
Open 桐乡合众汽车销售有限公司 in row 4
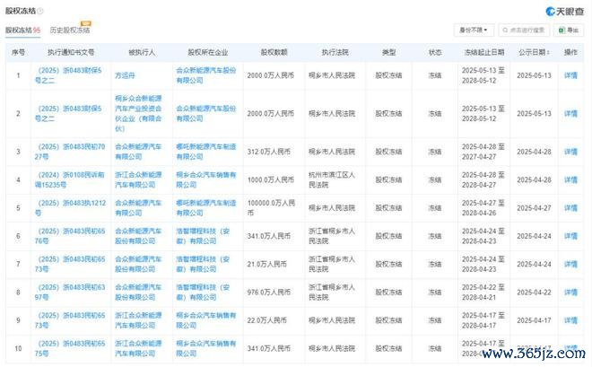206,180
